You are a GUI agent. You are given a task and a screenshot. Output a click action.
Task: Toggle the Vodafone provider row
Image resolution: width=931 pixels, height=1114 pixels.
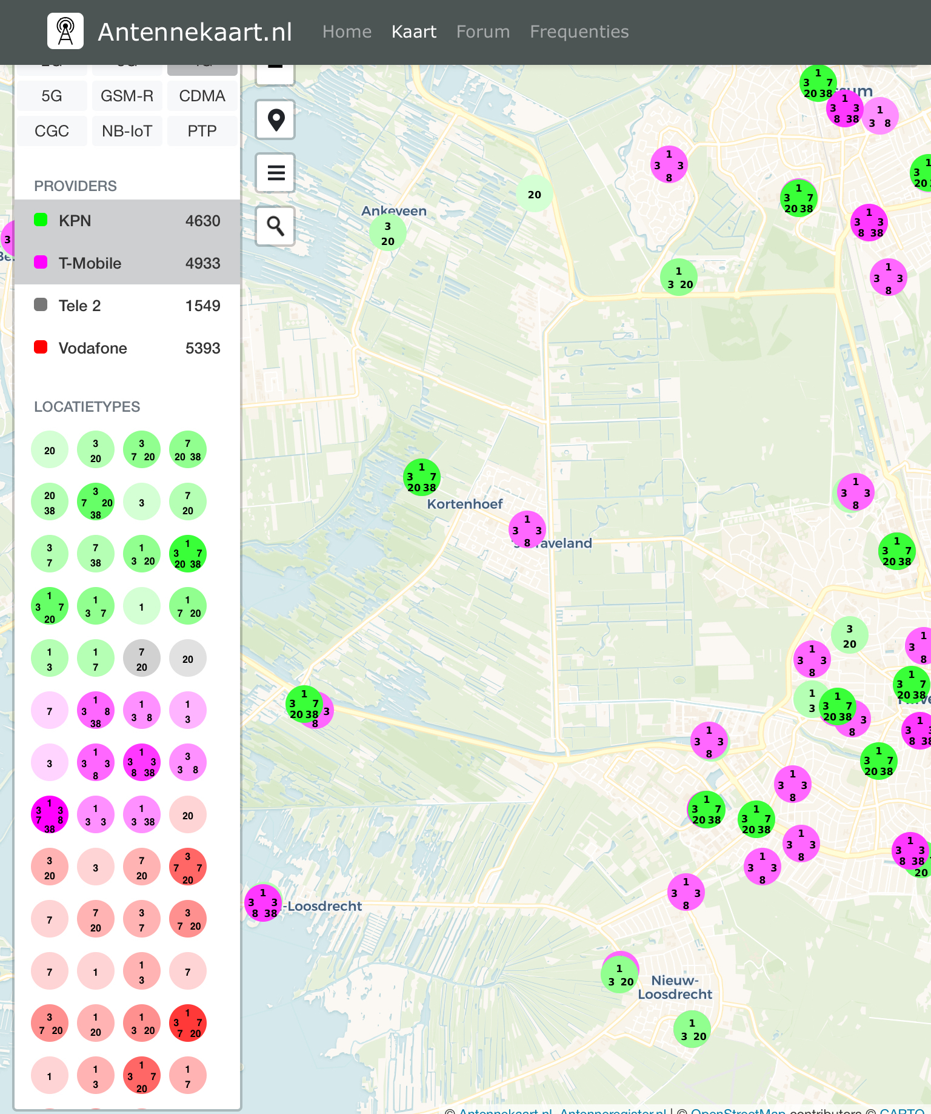(127, 348)
